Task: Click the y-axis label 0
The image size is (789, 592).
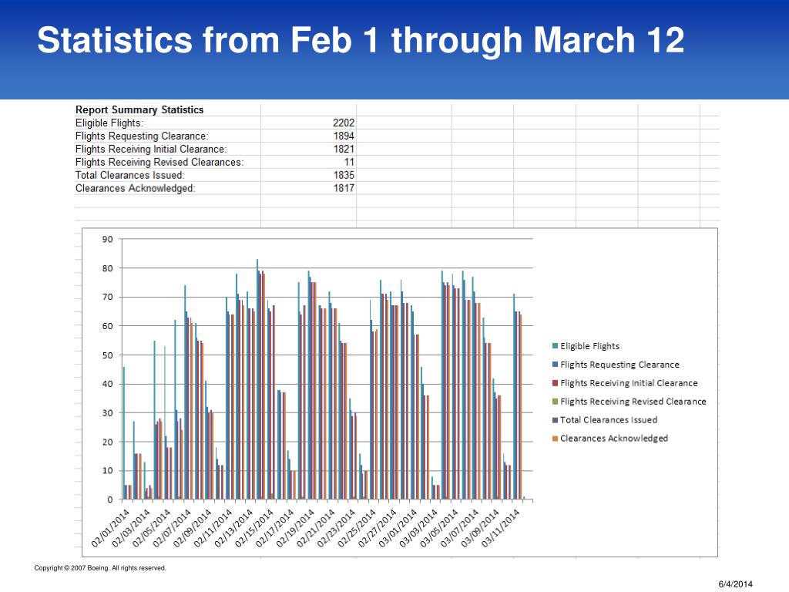Action: coord(110,499)
